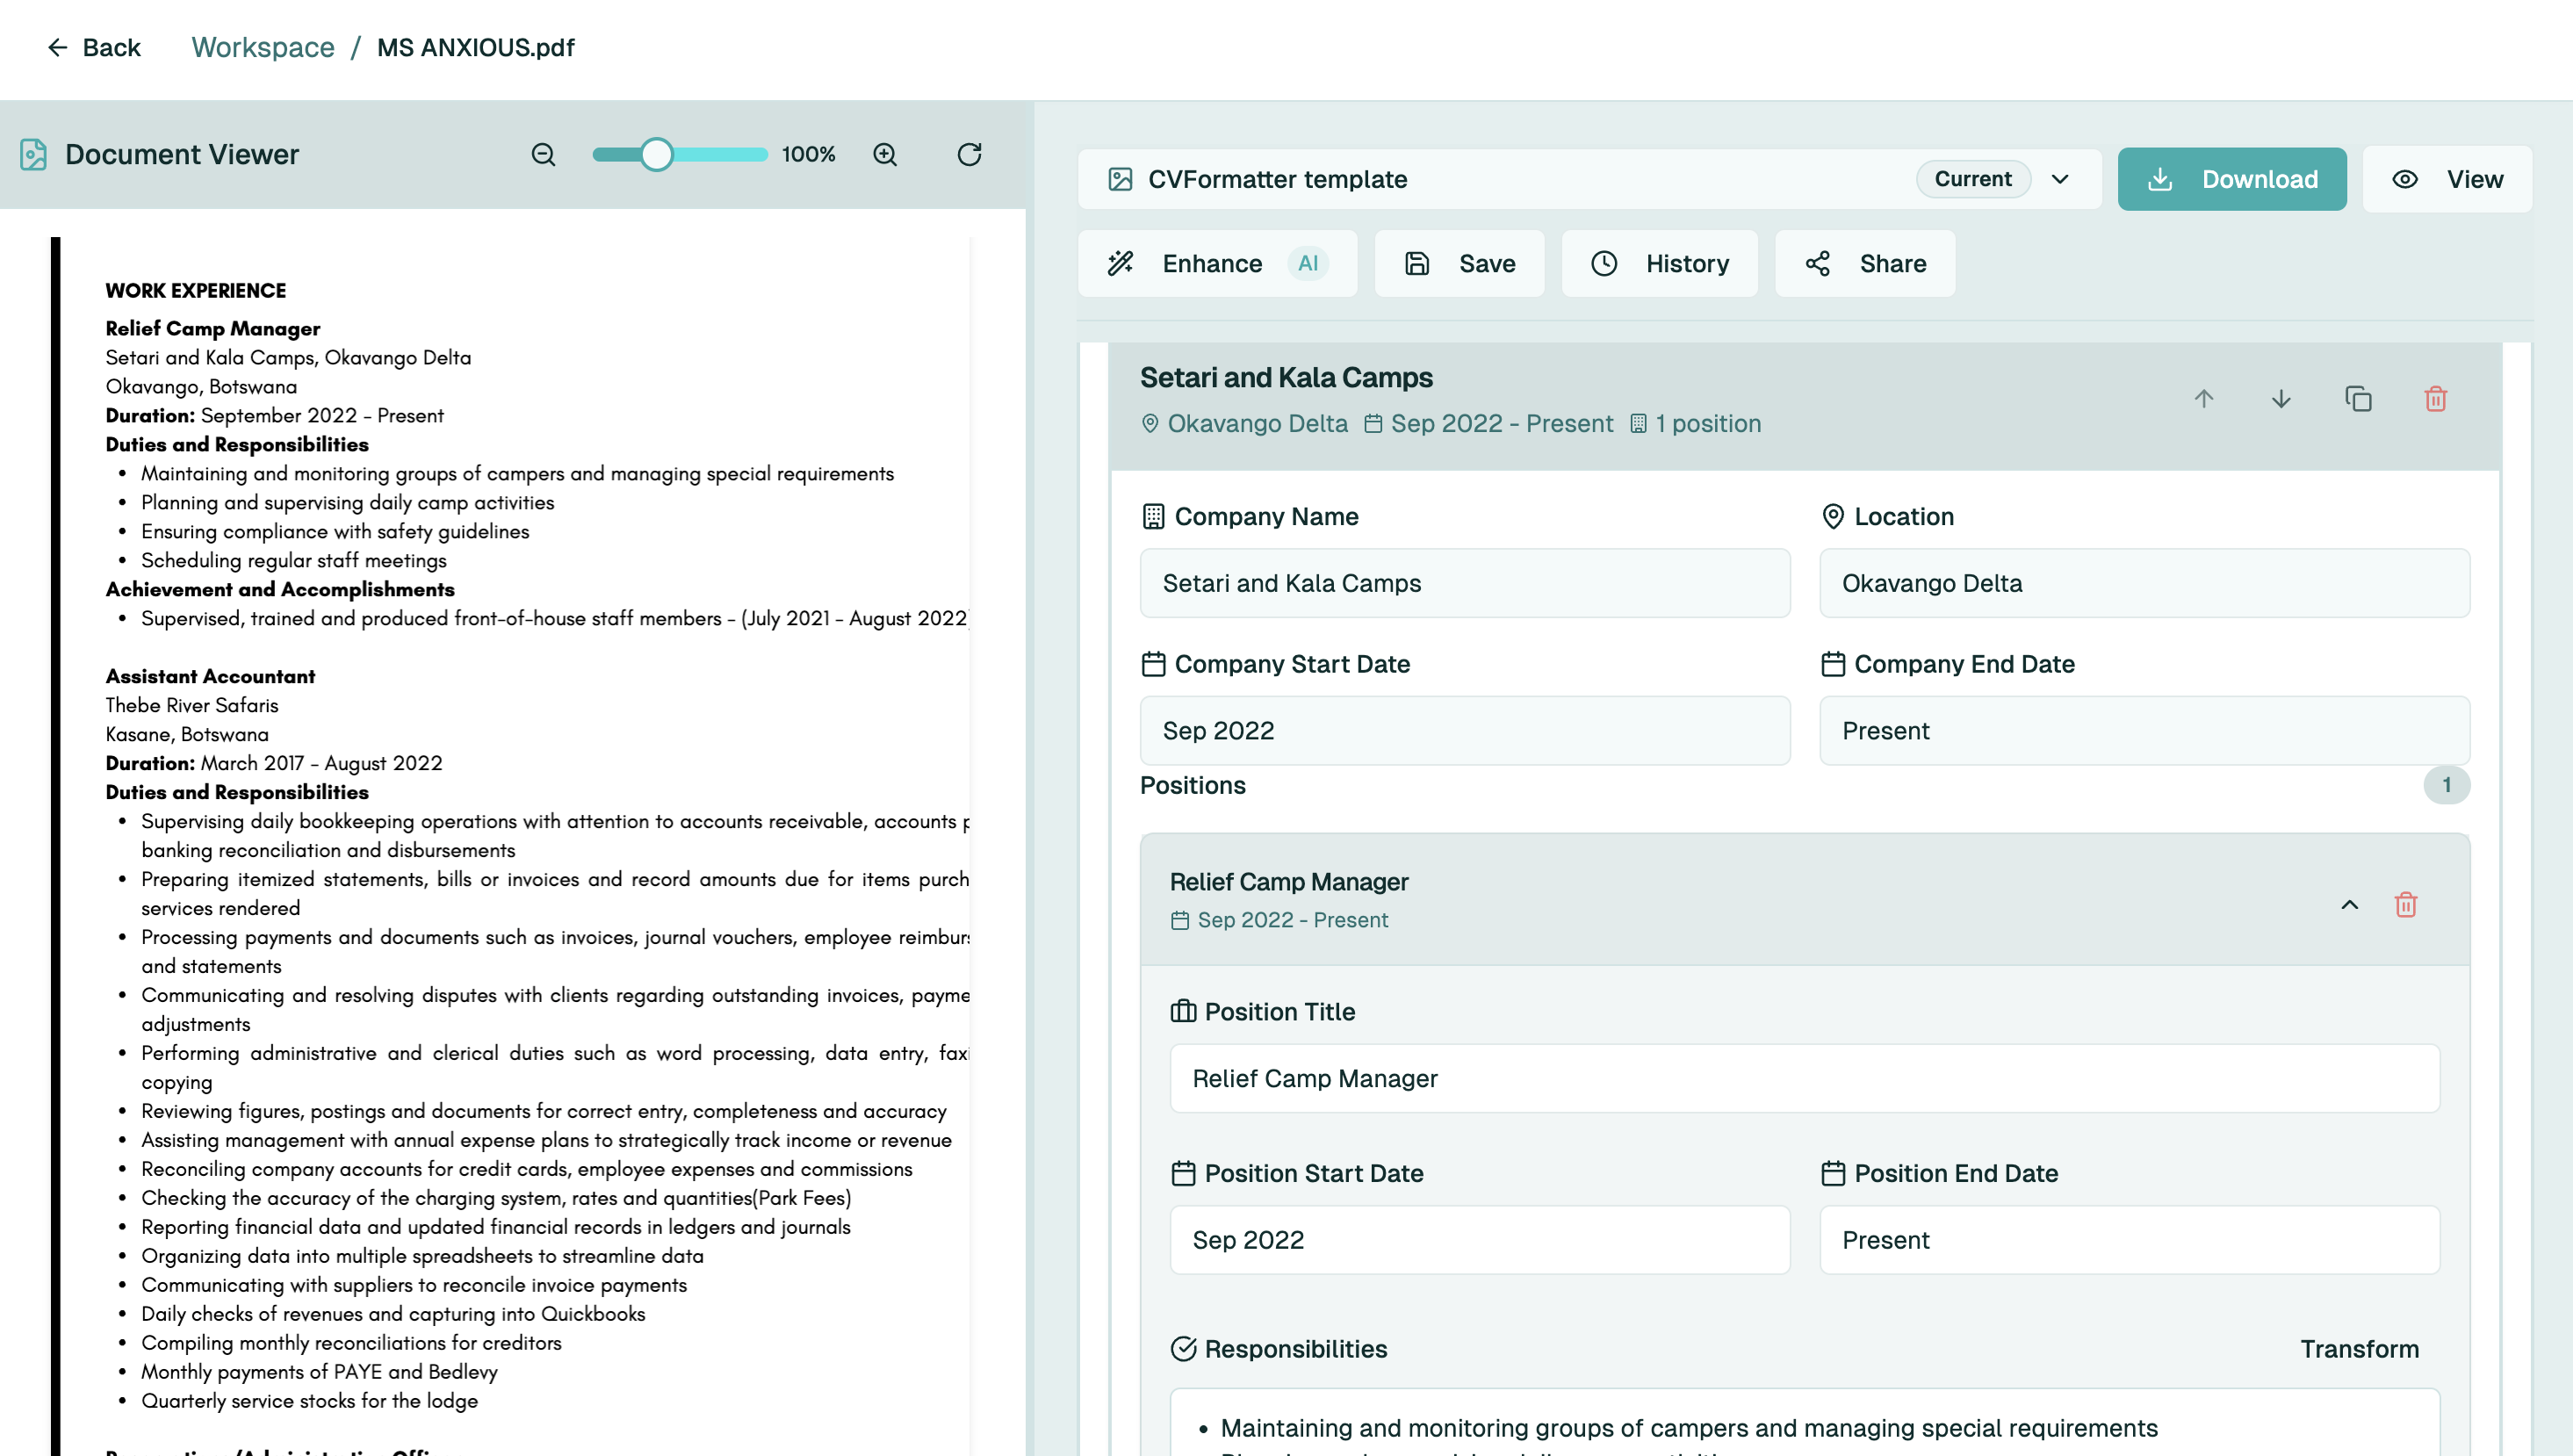Click the refresh icon in Document Viewer
2573x1456 pixels.
pos(969,154)
